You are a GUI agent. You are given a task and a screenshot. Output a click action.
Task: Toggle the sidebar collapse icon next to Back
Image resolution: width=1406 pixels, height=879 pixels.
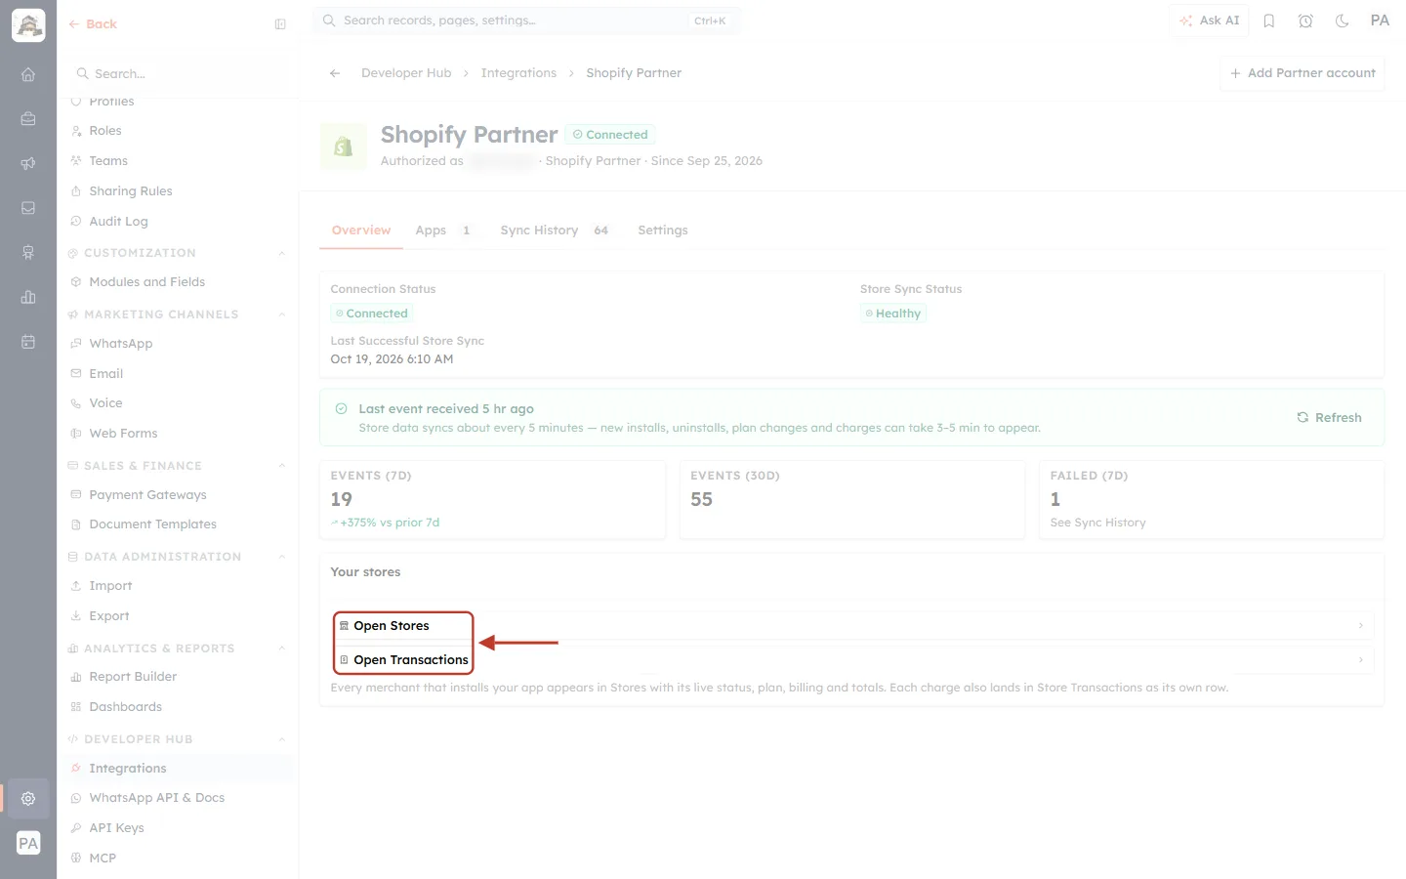pyautogui.click(x=280, y=24)
